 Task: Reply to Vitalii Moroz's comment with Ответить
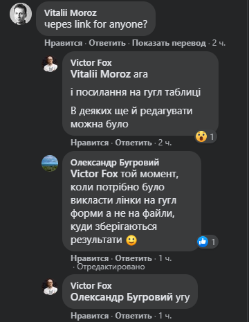pyautogui.click(x=107, y=43)
